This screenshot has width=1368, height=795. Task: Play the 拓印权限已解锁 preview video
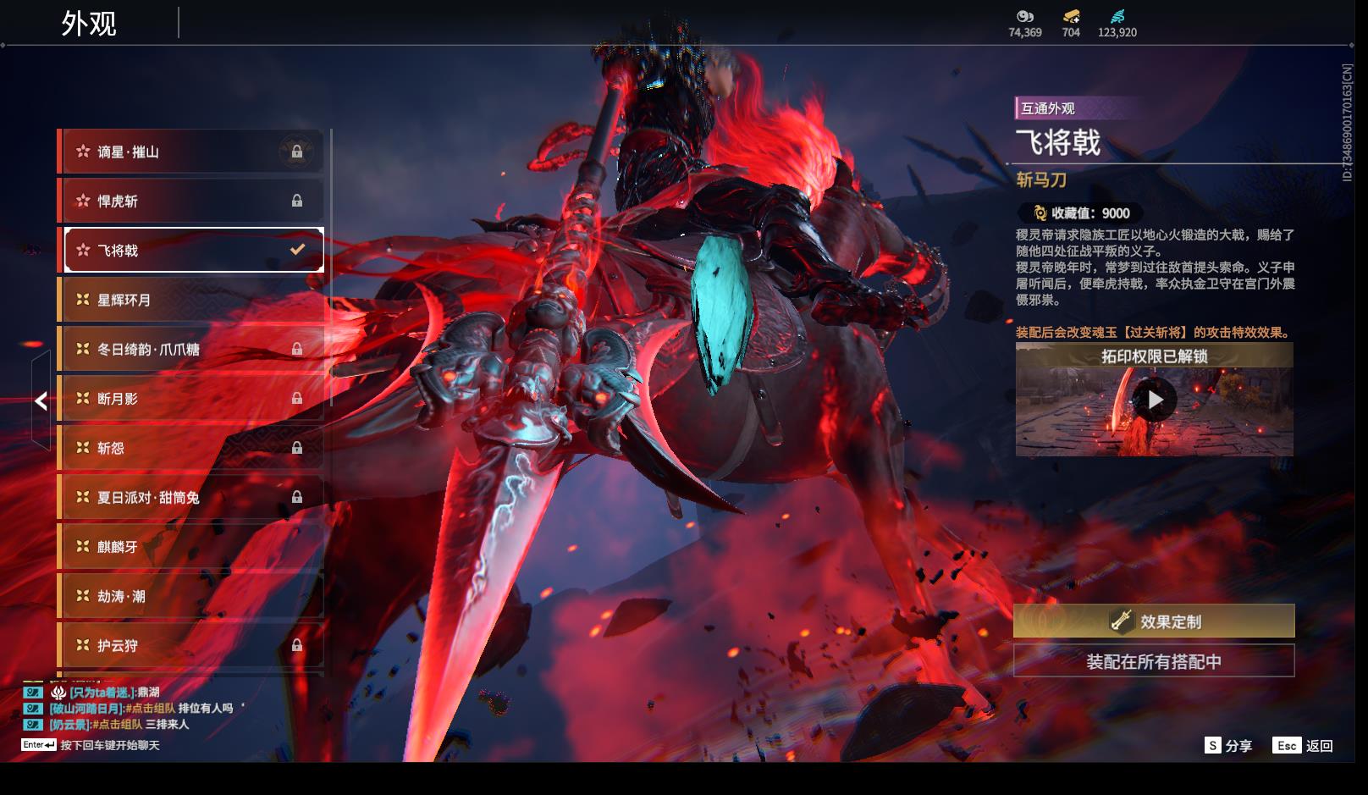coord(1154,400)
